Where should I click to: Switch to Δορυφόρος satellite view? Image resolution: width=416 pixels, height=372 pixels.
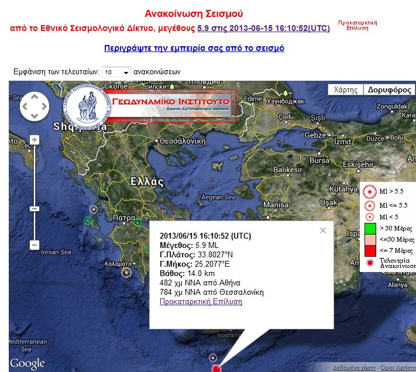389,90
